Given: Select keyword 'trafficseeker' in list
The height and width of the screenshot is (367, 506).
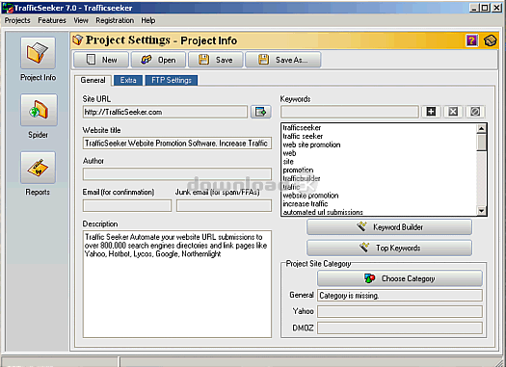Looking at the screenshot, I should (x=302, y=128).
